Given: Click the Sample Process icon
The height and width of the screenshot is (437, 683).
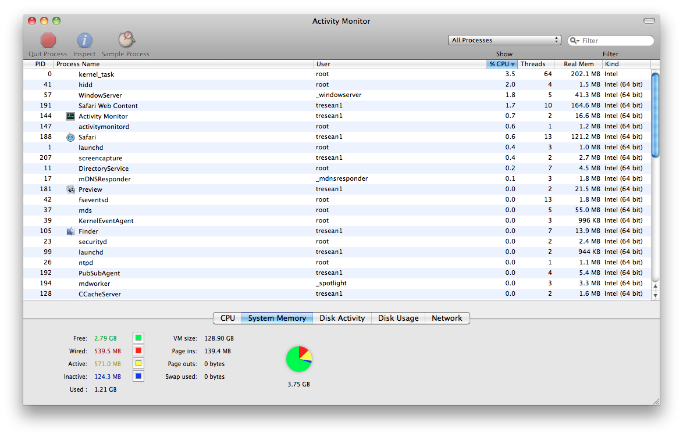Looking at the screenshot, I should pyautogui.click(x=126, y=40).
